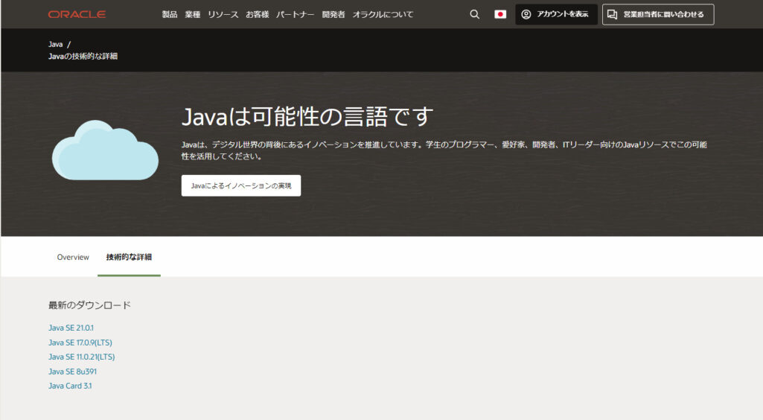Open the 製品 menu
Image resolution: width=763 pixels, height=420 pixels.
(169, 15)
